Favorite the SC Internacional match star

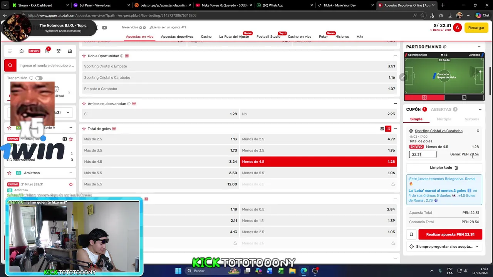pyautogui.click(x=70, y=139)
